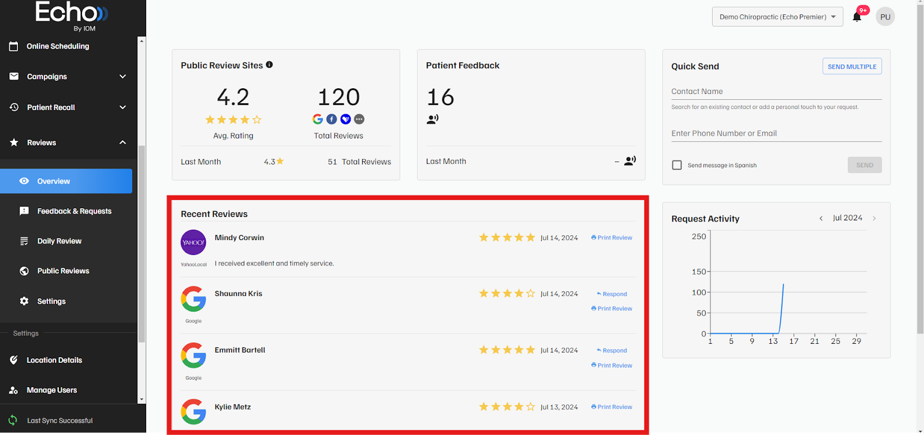Click the Enter Phone Number or Email field
The width and height of the screenshot is (924, 435).
click(x=776, y=133)
